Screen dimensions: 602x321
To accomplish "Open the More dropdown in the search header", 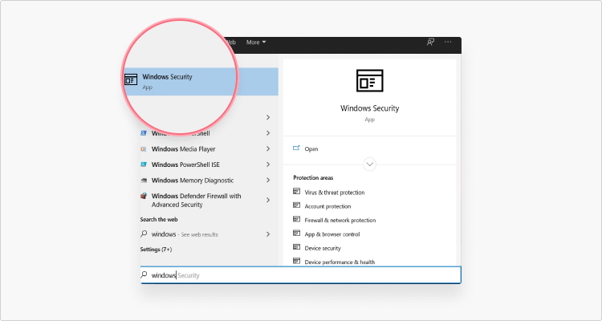I will coord(256,43).
